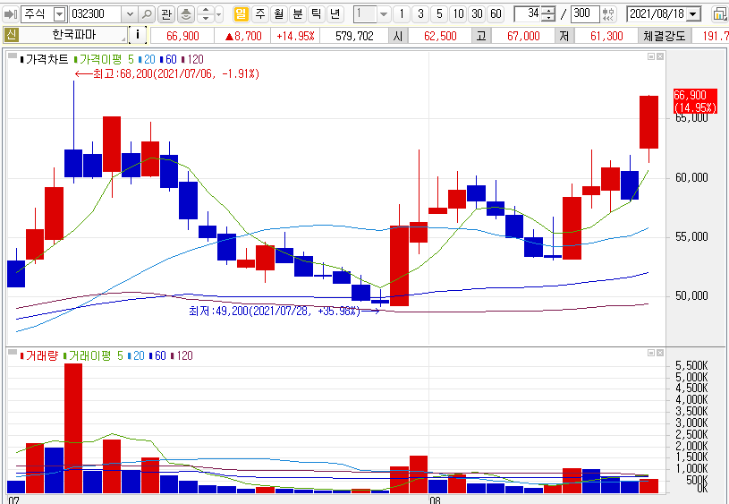Click the volume value 579,702
The height and width of the screenshot is (504, 729).
coord(354,36)
